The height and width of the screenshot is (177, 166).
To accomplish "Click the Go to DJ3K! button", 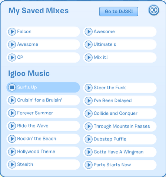I will tap(119, 11).
